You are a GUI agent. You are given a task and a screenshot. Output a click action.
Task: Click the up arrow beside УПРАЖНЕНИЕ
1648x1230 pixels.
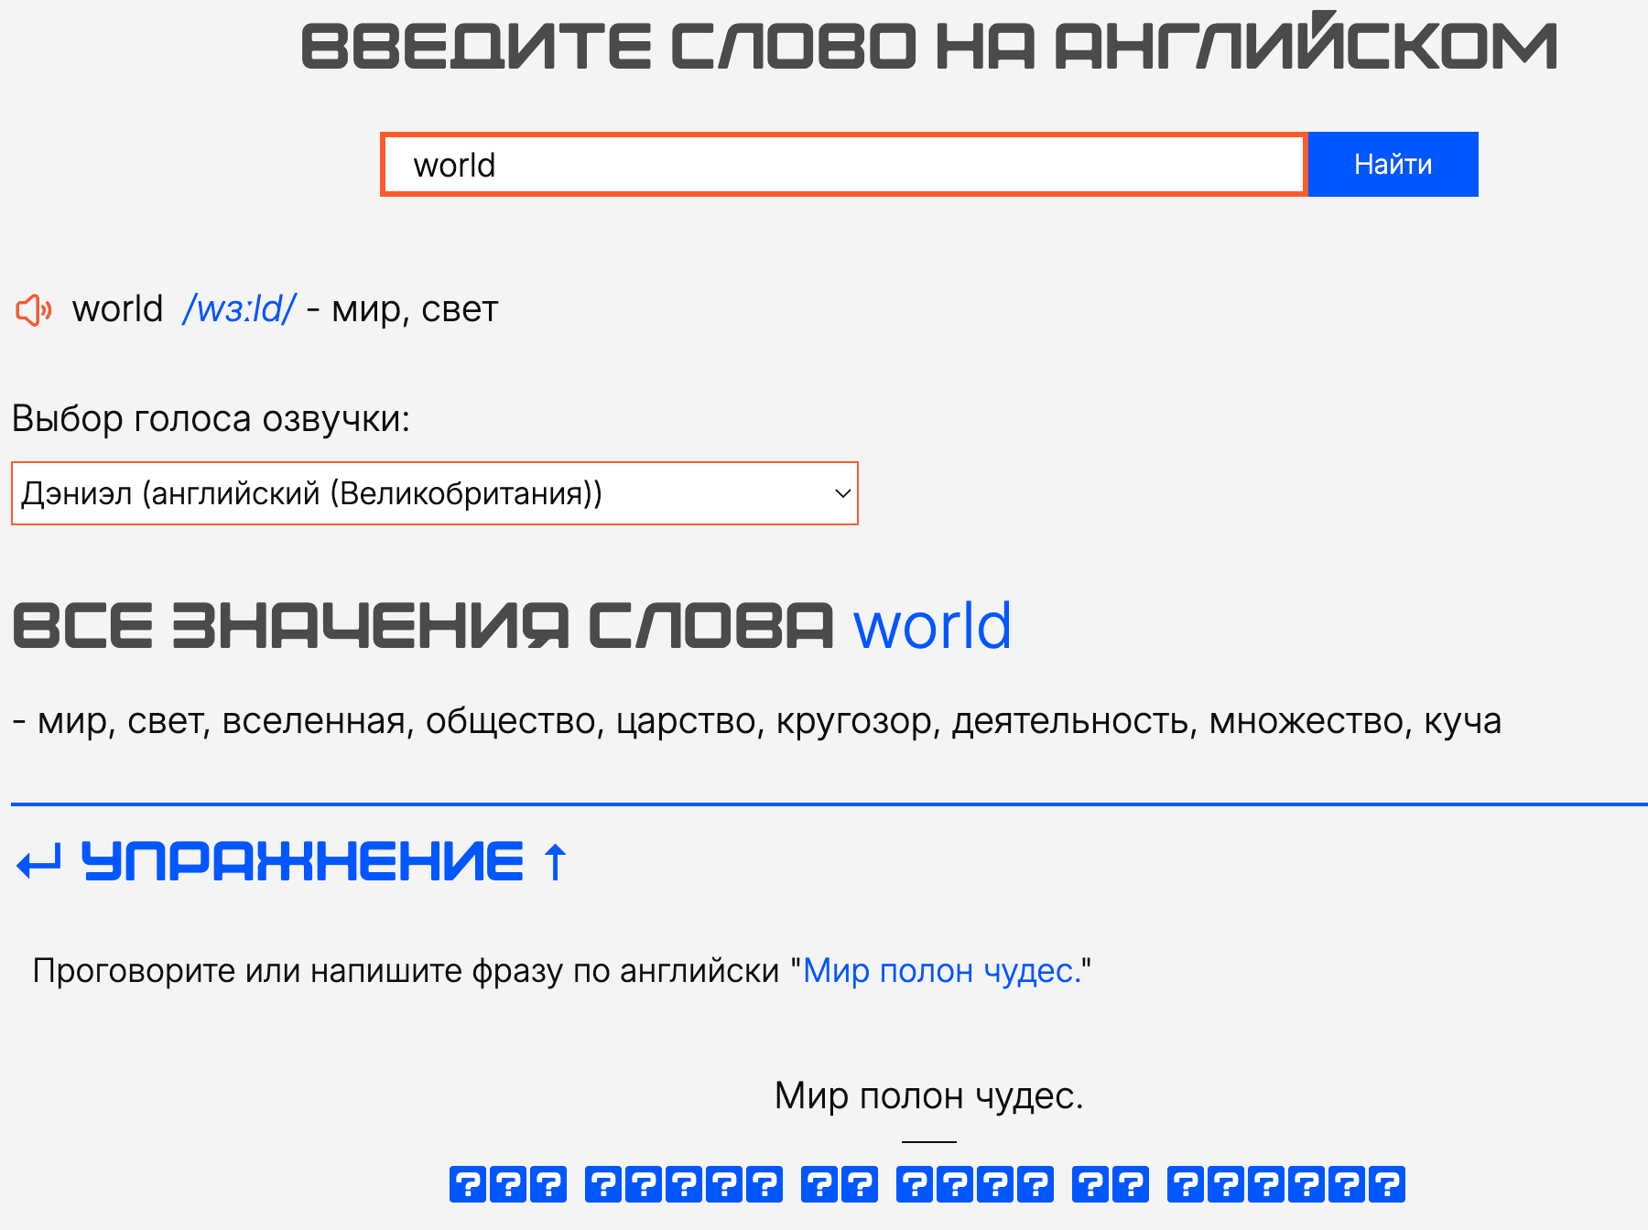(x=553, y=861)
